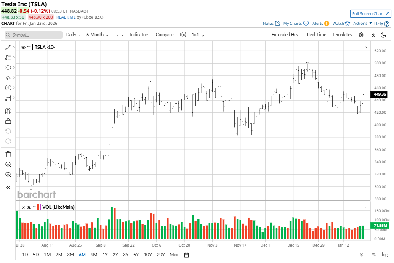This screenshot has height=263, width=394.
Task: Redo the chart action
Action: click(x=8, y=141)
